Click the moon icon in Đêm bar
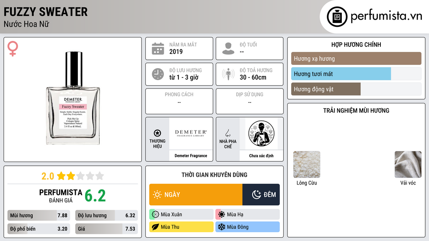429x241 pixels. coord(256,195)
